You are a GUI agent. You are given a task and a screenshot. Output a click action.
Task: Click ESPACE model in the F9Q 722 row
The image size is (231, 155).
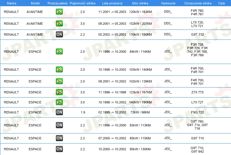pyautogui.click(x=35, y=112)
